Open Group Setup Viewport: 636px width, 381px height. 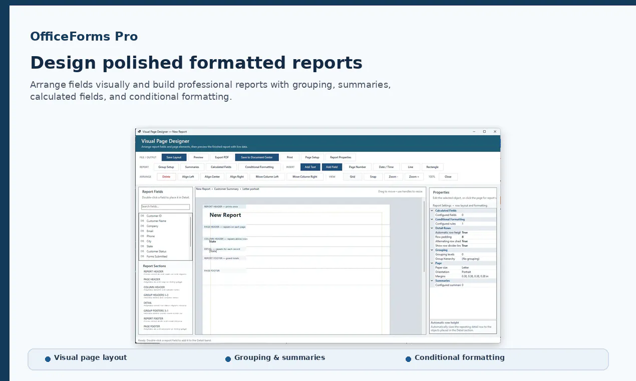point(166,167)
